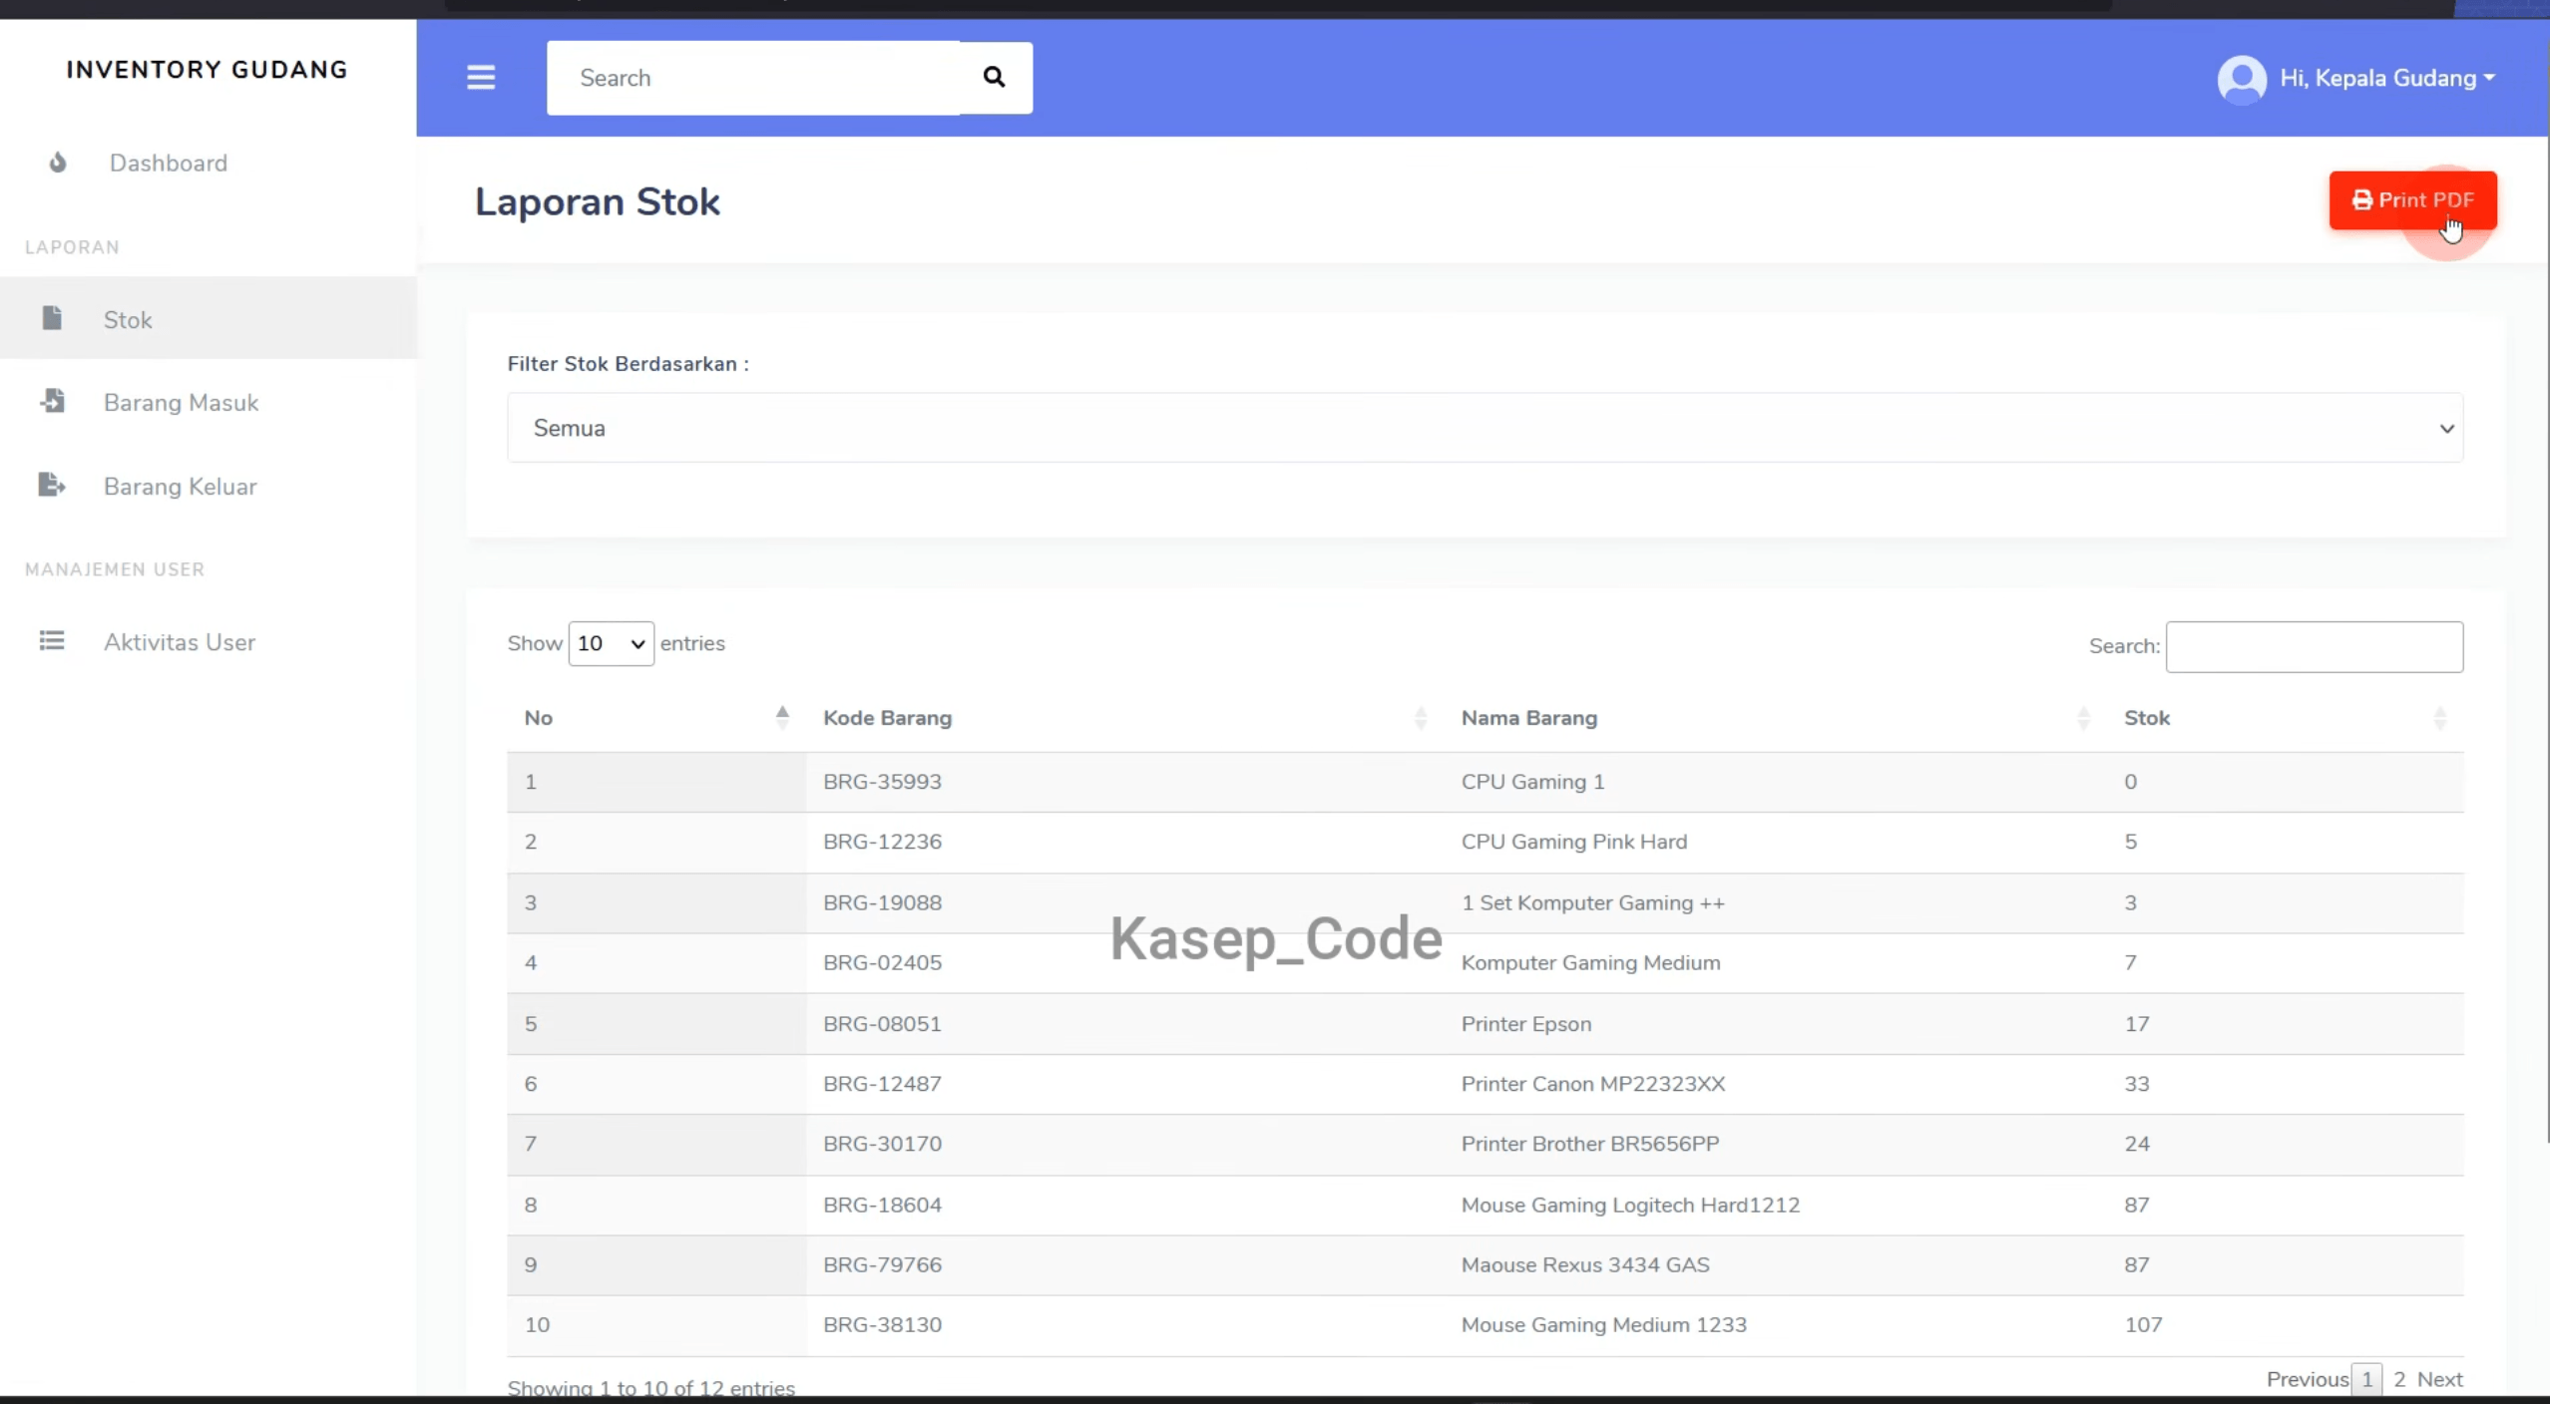Screen dimensions: 2550x1404
Task: Click the user avatar icon
Action: (2242, 79)
